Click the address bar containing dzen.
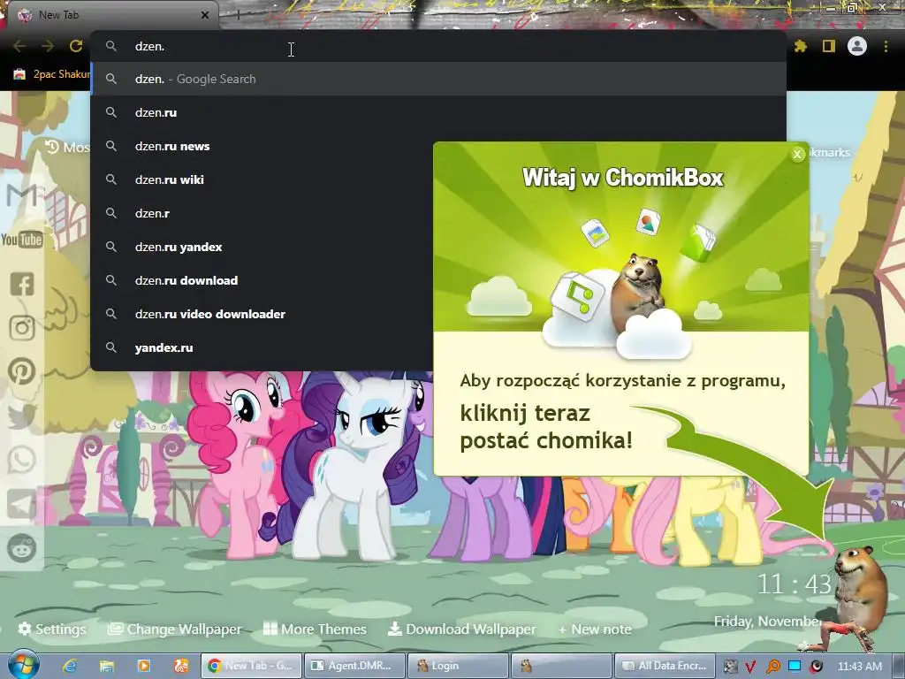905x679 pixels. (438, 46)
